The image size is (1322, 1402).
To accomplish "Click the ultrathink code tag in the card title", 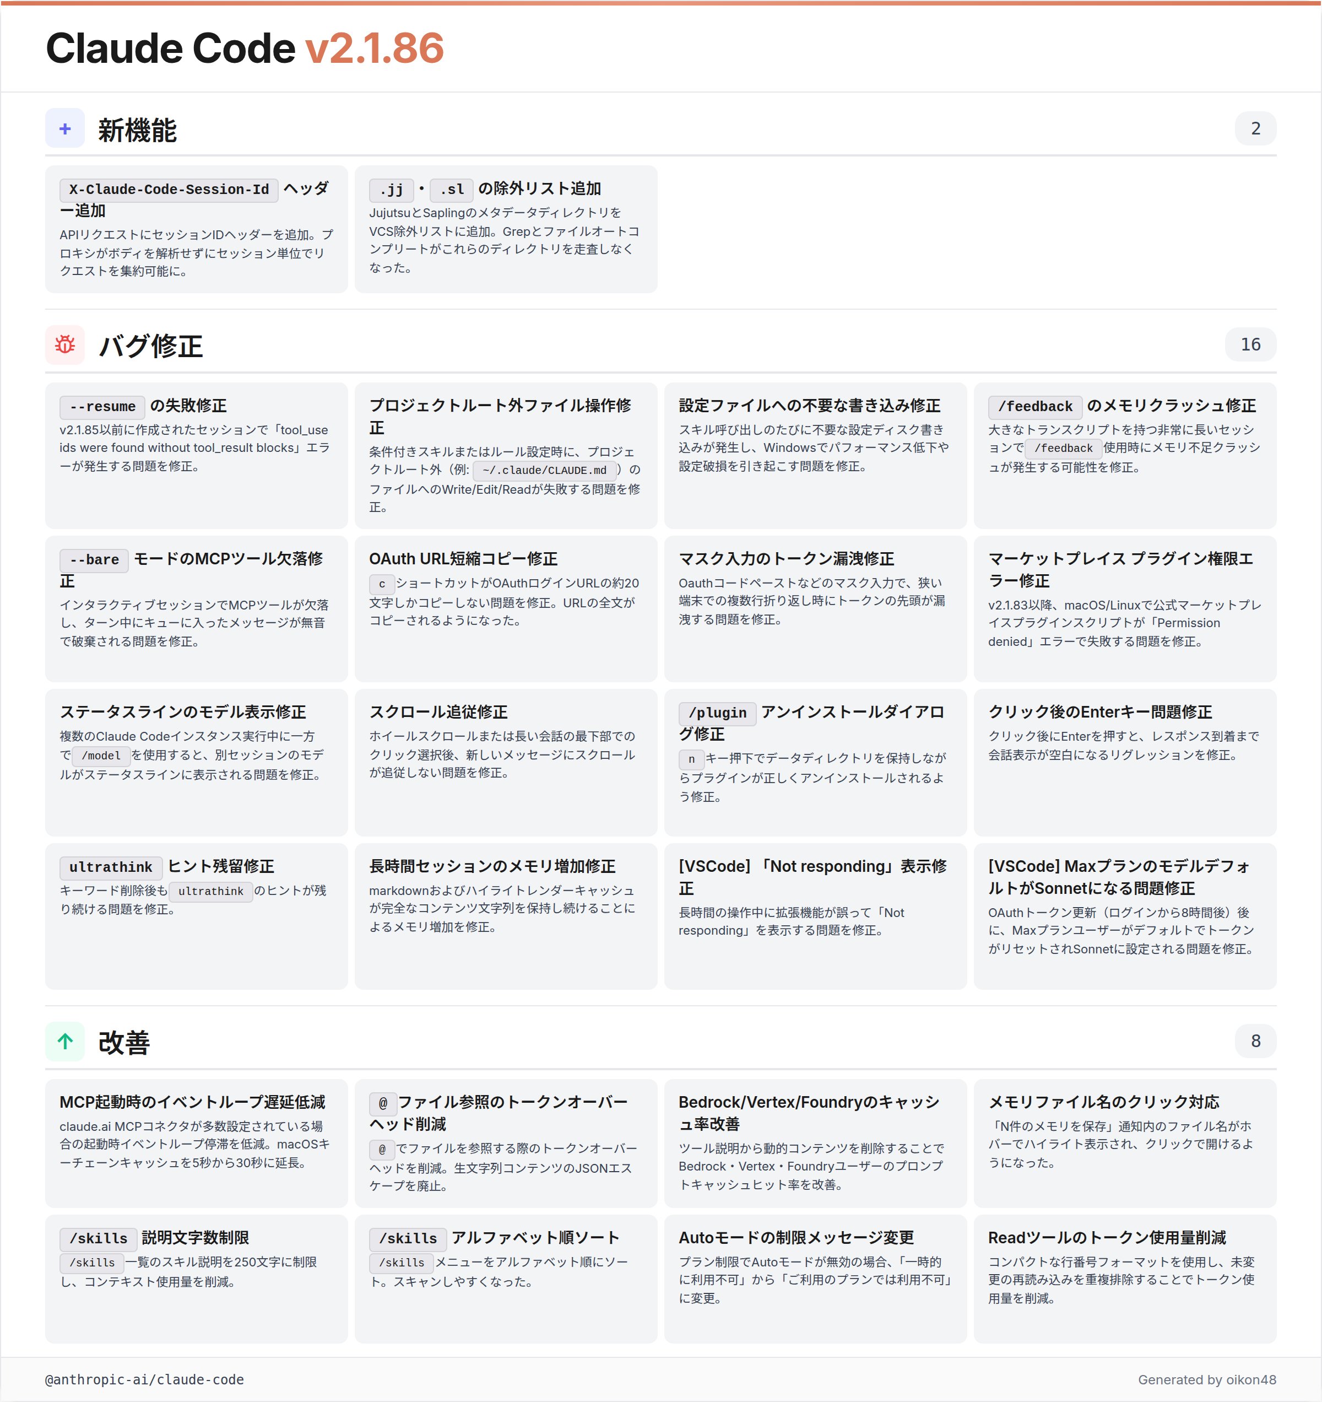I will tap(111, 867).
